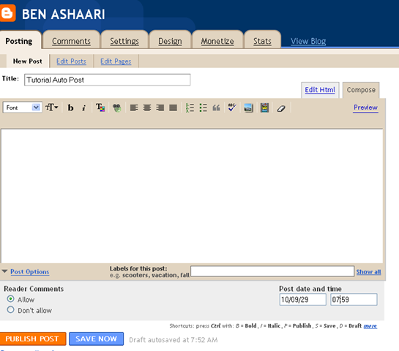The height and width of the screenshot is (351, 399).
Task: Toggle bold formatting
Action: pos(70,107)
